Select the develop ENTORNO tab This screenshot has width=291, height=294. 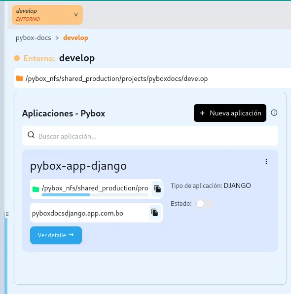pyautogui.click(x=47, y=15)
